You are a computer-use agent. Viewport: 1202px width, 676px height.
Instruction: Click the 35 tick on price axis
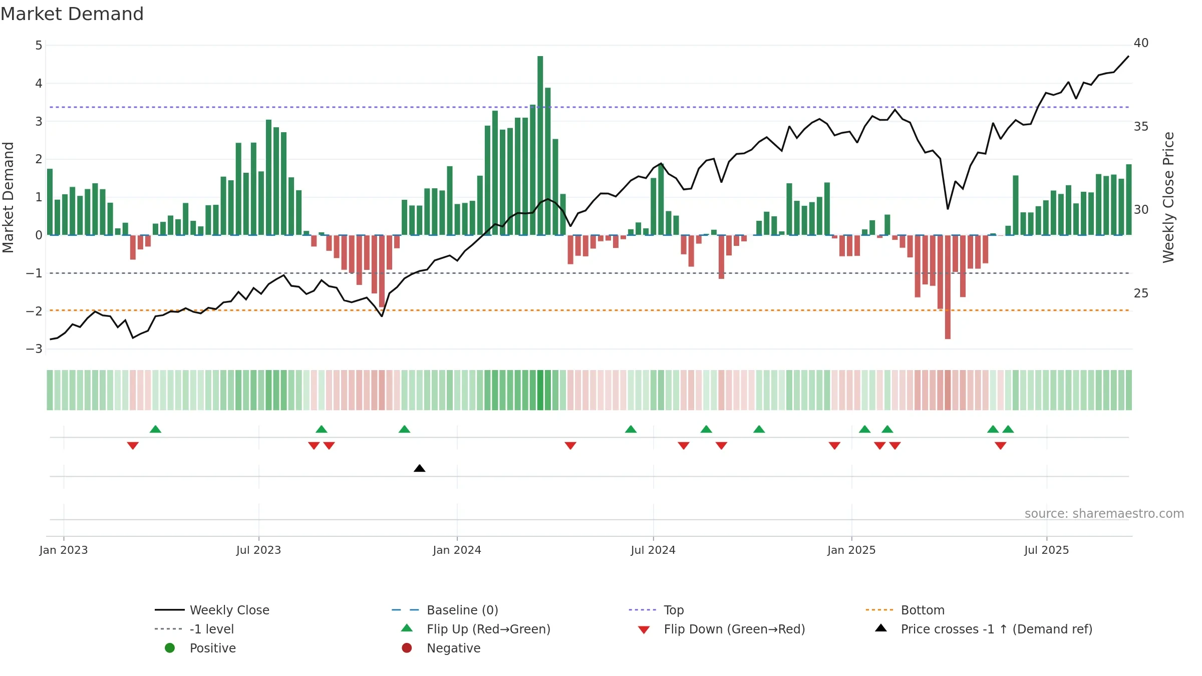tap(1141, 126)
